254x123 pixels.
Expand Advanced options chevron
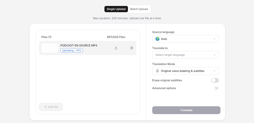tap(216, 88)
